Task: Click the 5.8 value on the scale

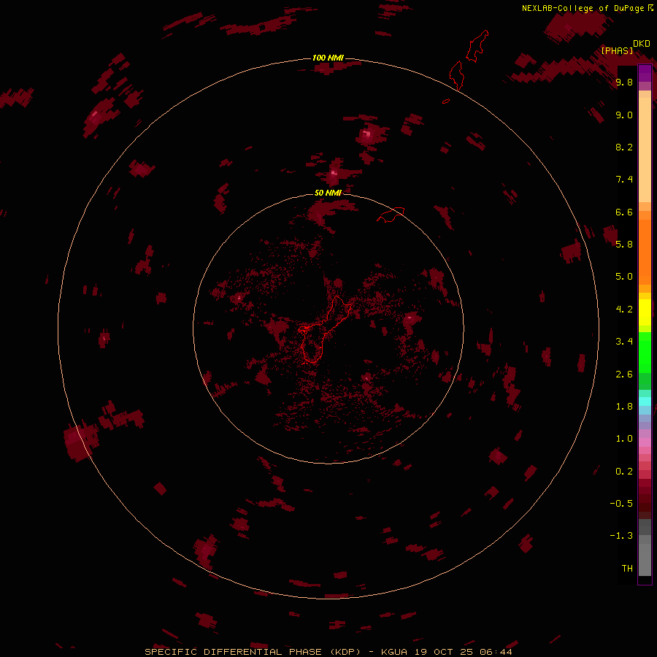Action: point(624,245)
